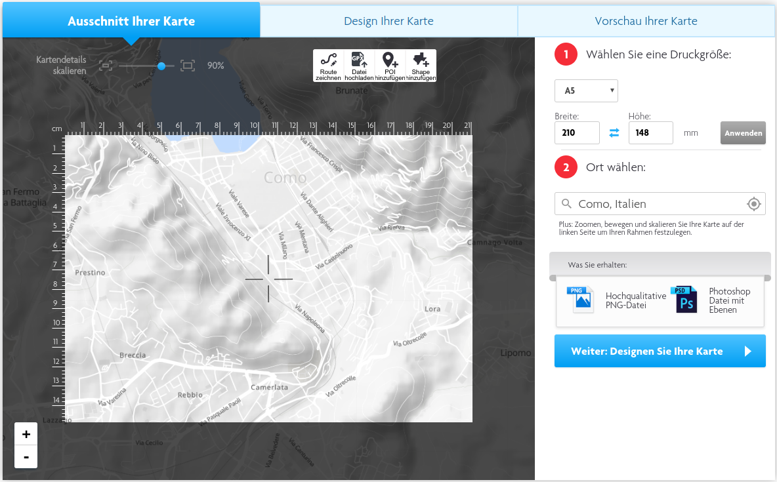The height and width of the screenshot is (482, 777).
Task: Open the Vorschau Ihrer Karte tab
Action: click(646, 21)
